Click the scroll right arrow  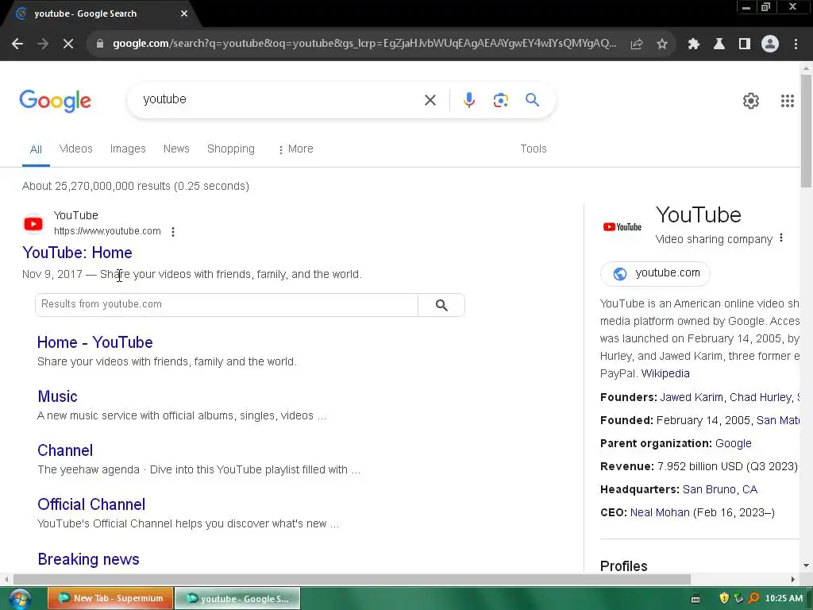[x=793, y=579]
